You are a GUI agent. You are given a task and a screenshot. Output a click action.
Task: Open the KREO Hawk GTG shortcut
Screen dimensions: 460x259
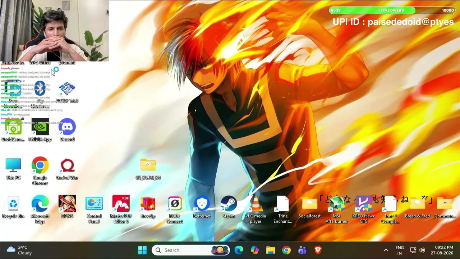point(363,210)
